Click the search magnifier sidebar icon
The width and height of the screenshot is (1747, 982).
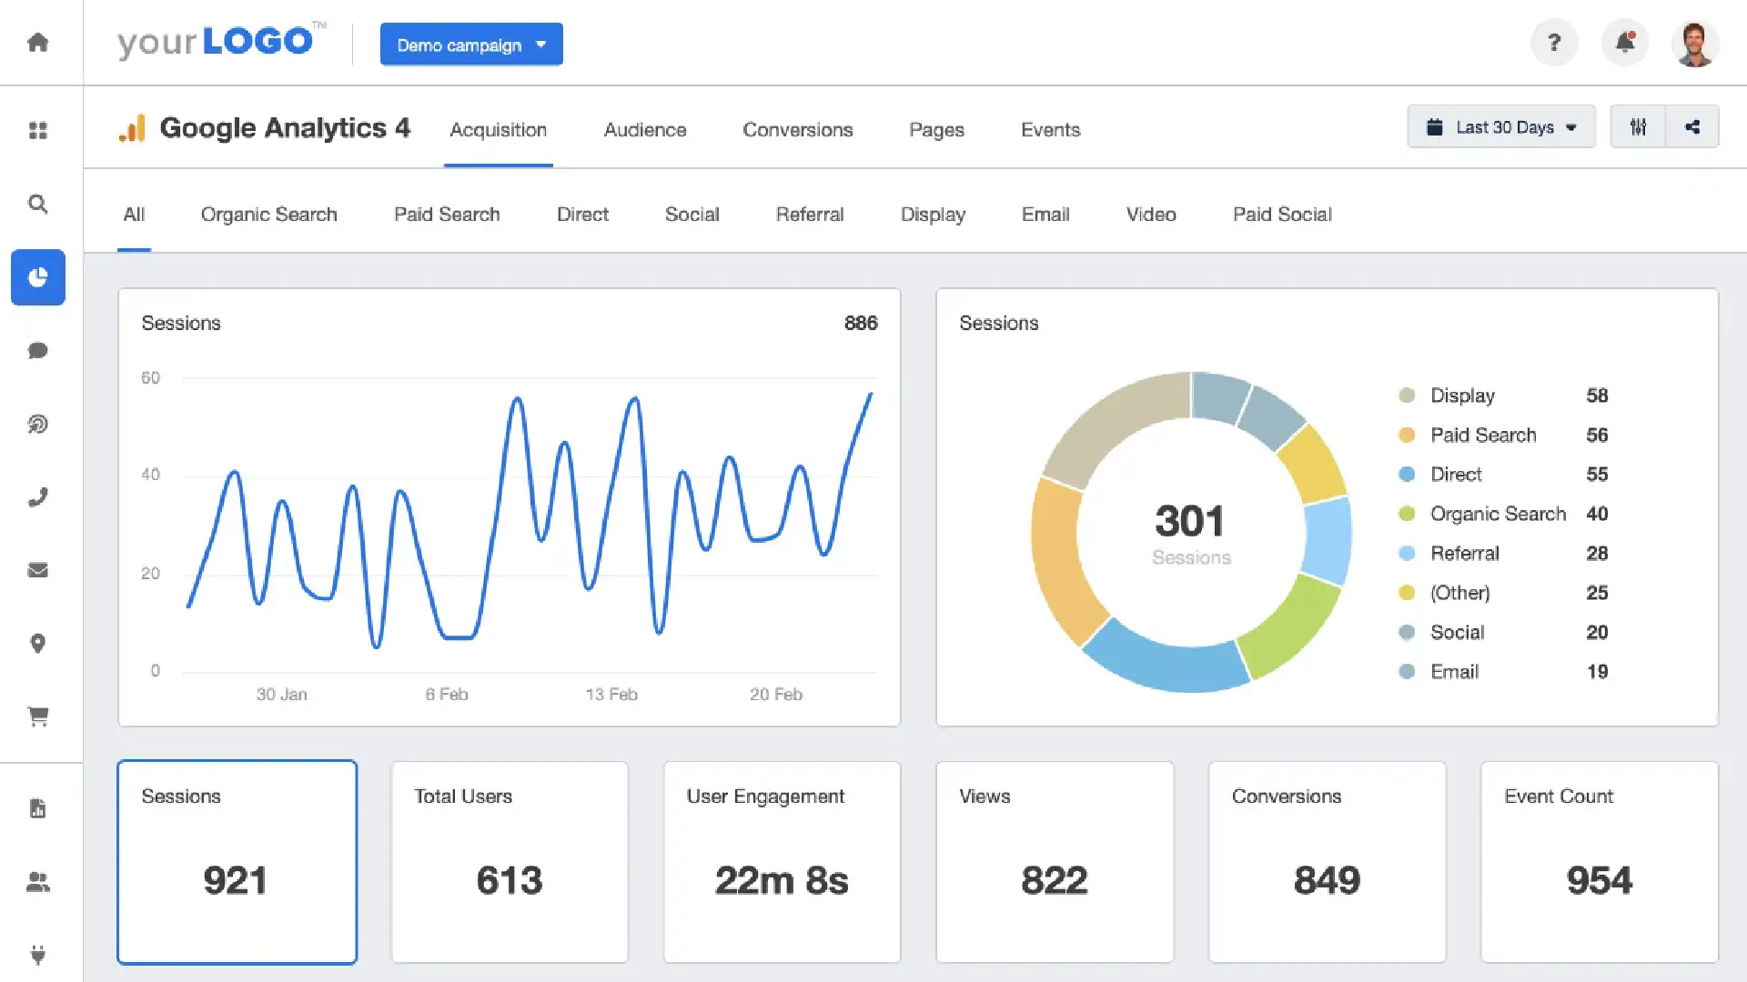coord(37,204)
